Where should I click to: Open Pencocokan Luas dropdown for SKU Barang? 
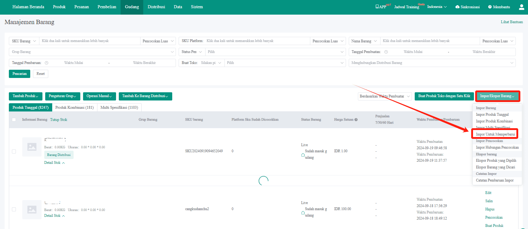coord(158,41)
